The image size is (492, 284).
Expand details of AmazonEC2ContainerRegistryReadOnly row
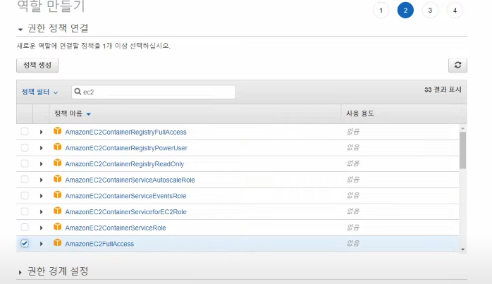41,164
